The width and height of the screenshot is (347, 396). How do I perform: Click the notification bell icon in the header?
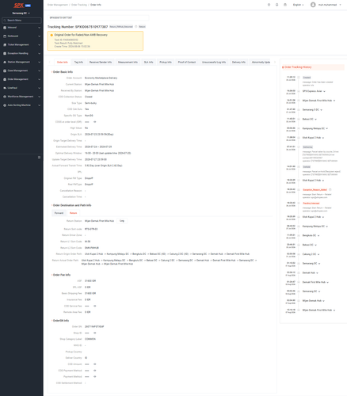coord(276,5)
